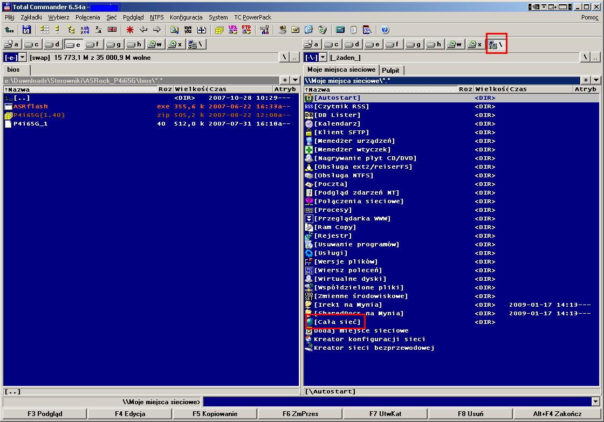Click the clock icon beside Kalendarz
Viewport: 604px width, 422px height.
[x=308, y=123]
